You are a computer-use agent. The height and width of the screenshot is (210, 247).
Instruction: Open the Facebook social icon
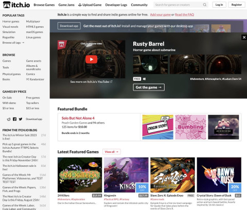[x=14, y=119]
